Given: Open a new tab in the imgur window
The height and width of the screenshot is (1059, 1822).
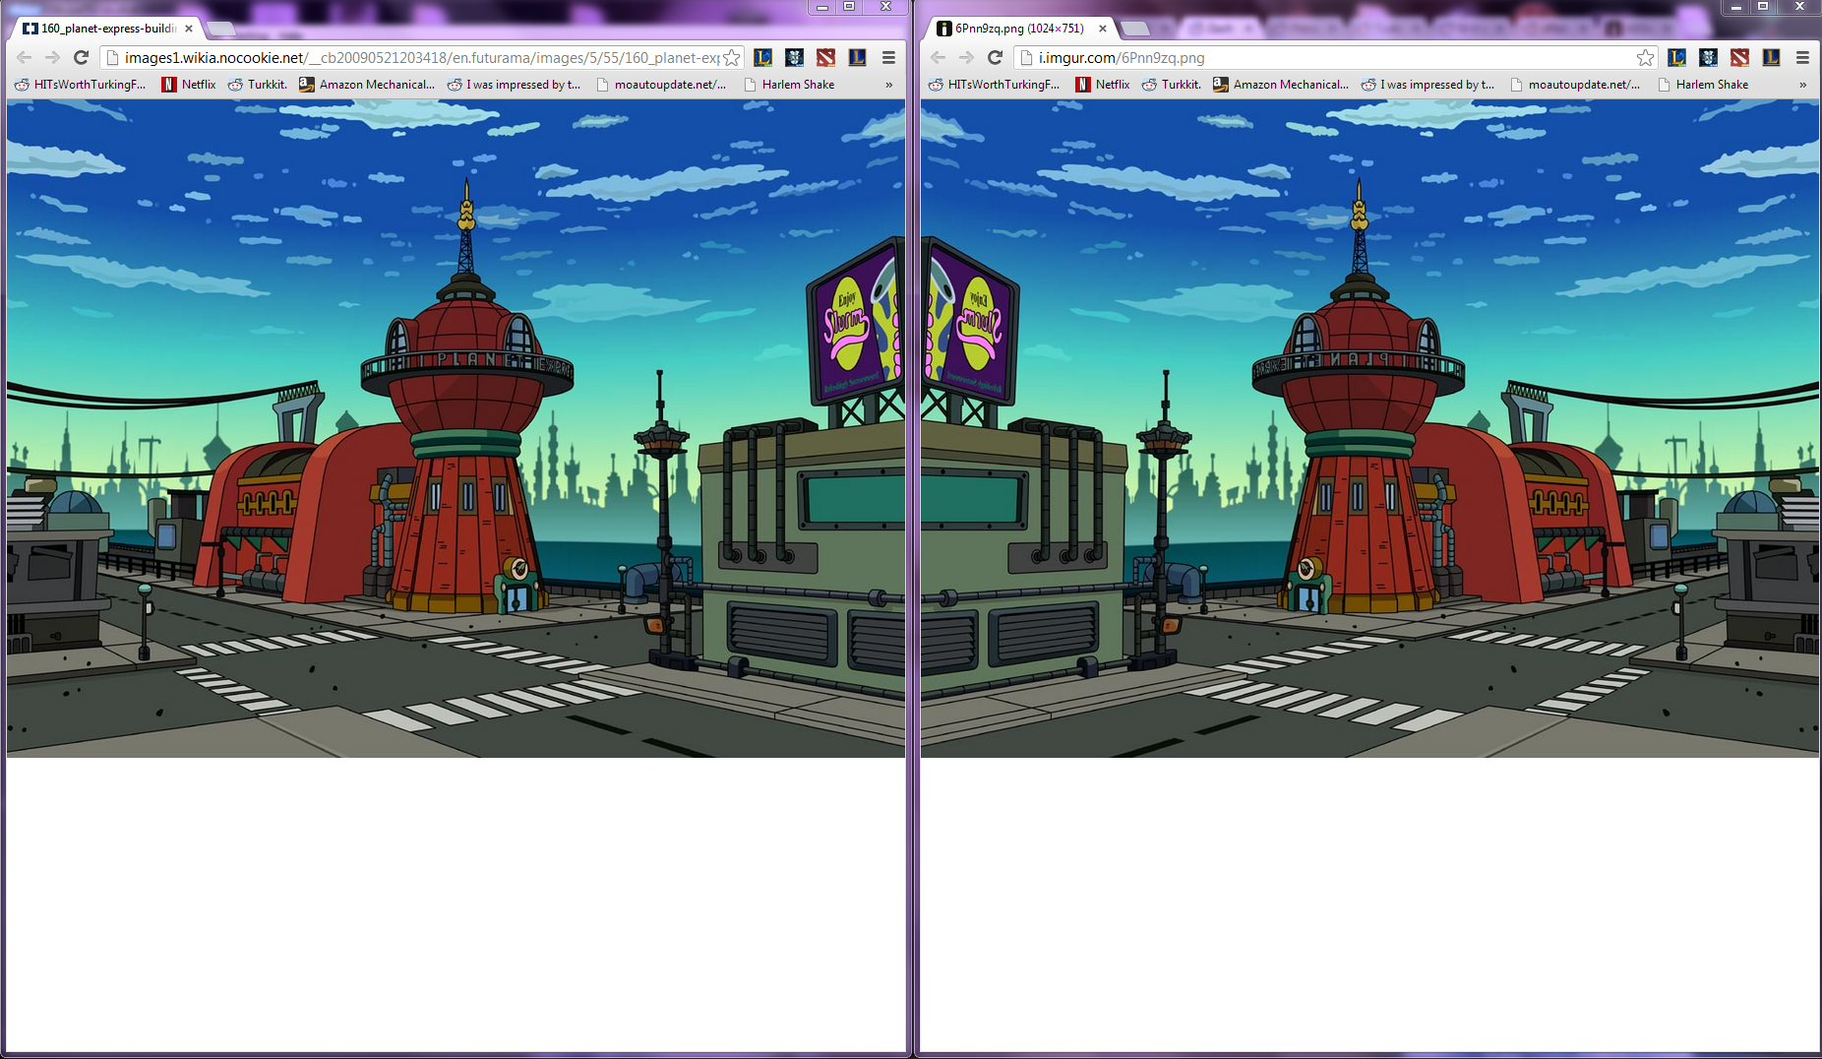Looking at the screenshot, I should (x=1135, y=29).
